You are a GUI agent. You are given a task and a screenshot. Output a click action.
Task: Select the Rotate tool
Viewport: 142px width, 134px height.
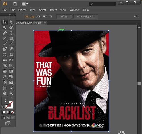5,55
